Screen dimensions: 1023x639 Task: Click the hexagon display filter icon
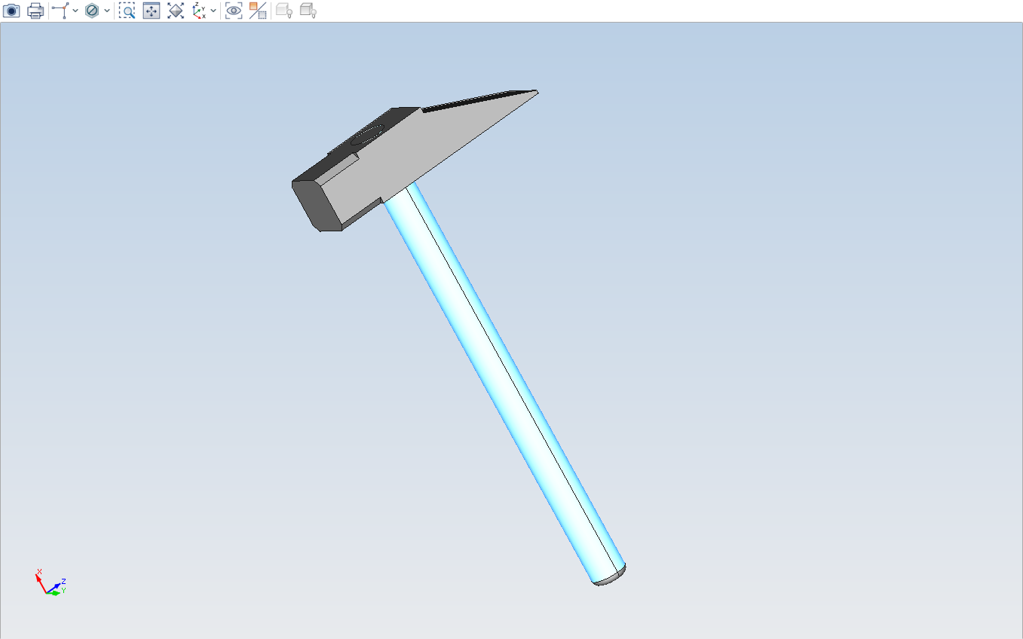[x=92, y=11]
